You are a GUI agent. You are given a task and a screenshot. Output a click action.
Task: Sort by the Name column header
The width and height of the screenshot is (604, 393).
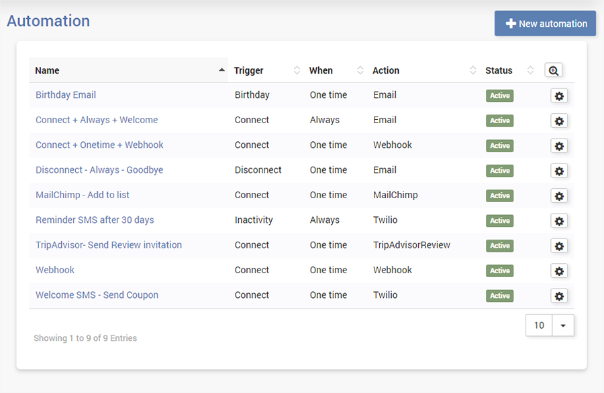47,70
